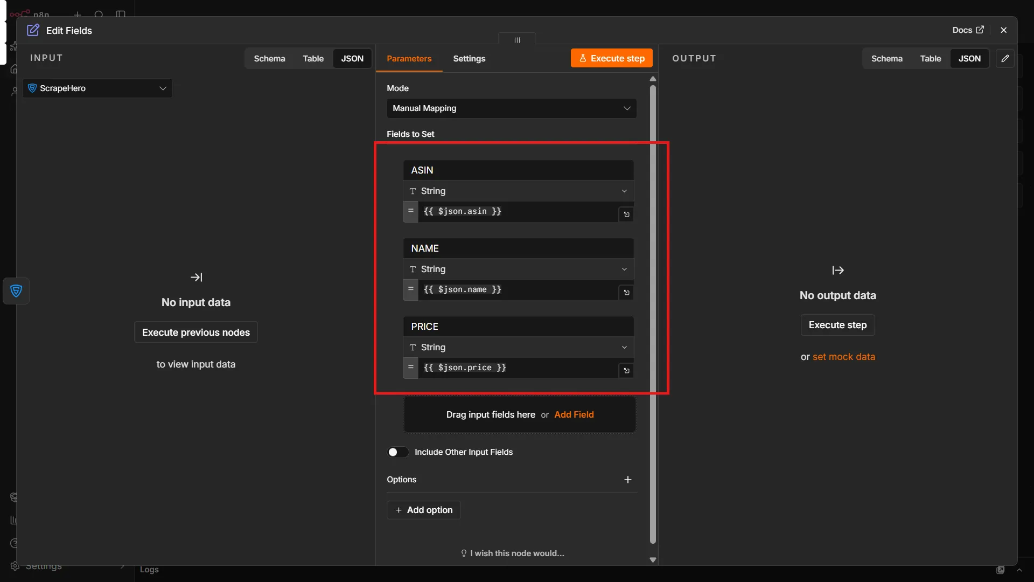Click Execute step in output panel

pyautogui.click(x=837, y=325)
